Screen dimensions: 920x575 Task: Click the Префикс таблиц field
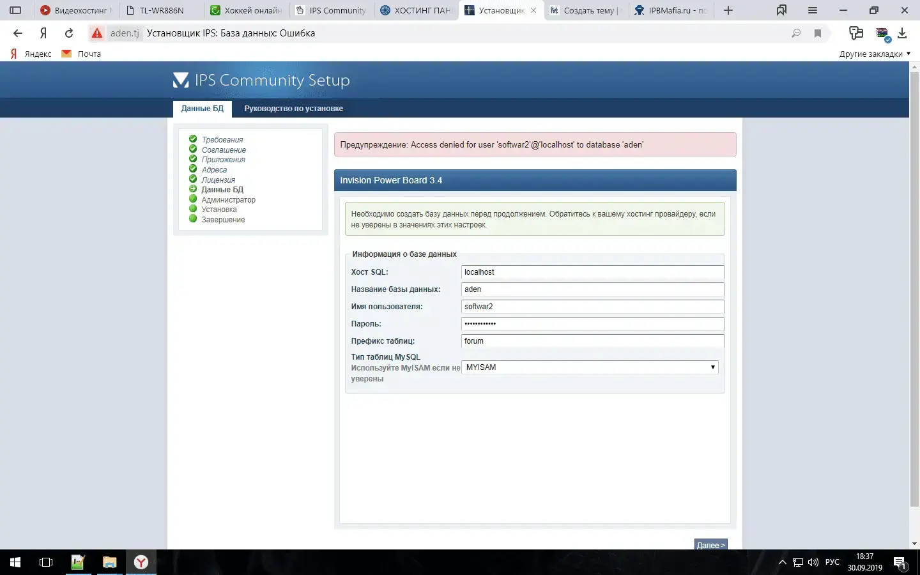[x=592, y=341]
